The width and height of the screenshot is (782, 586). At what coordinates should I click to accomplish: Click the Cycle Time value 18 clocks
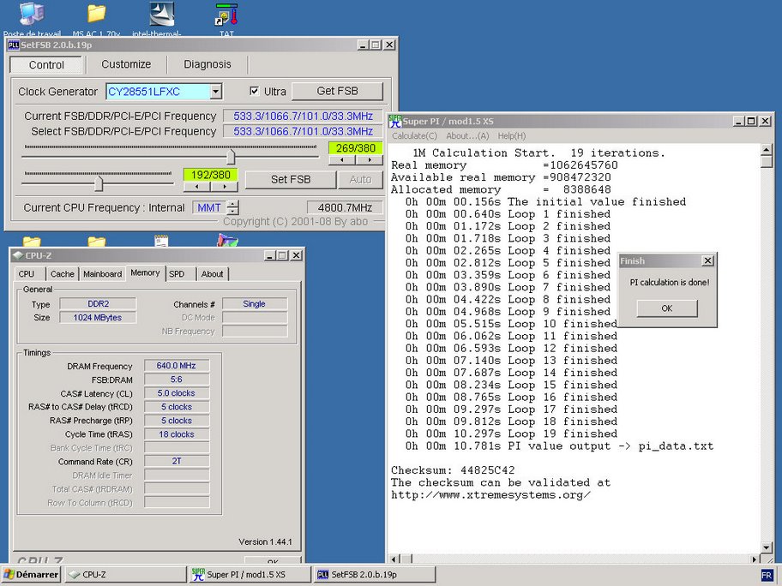(x=177, y=434)
